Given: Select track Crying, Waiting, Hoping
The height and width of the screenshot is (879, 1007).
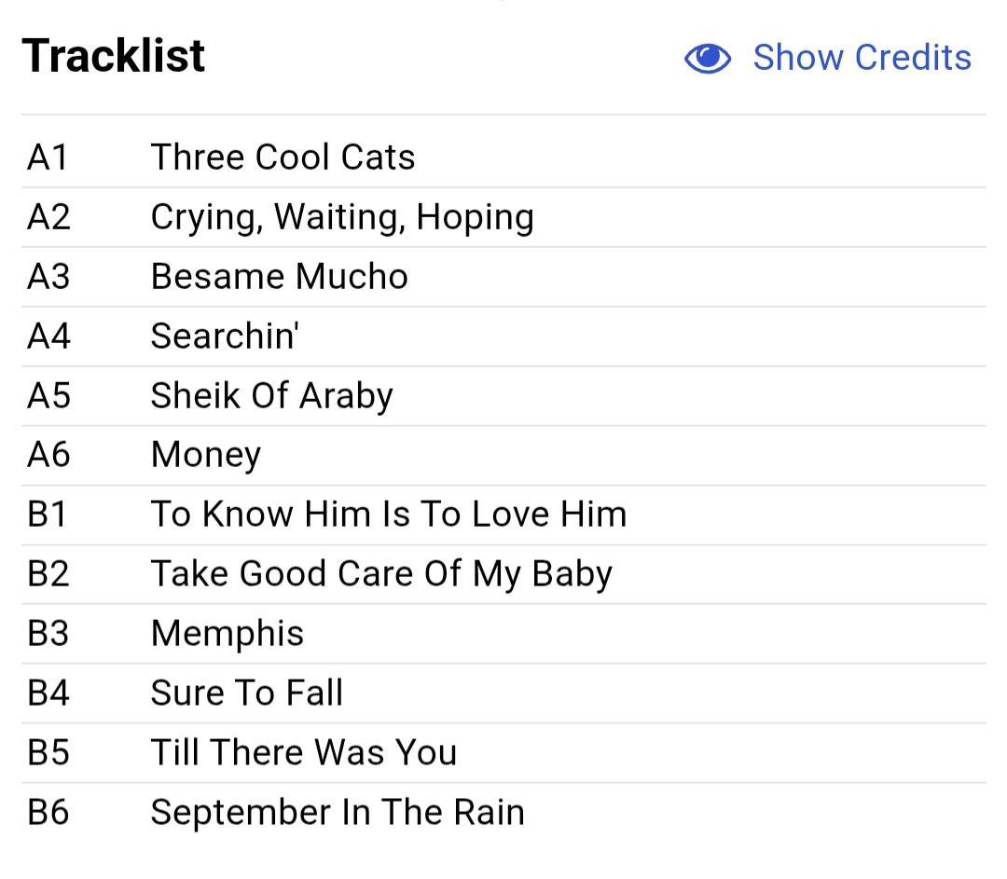Looking at the screenshot, I should (x=342, y=218).
